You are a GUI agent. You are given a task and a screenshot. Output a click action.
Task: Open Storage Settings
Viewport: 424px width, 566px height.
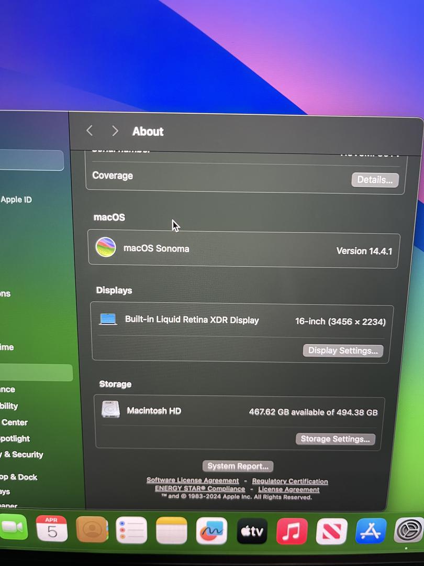[336, 439]
